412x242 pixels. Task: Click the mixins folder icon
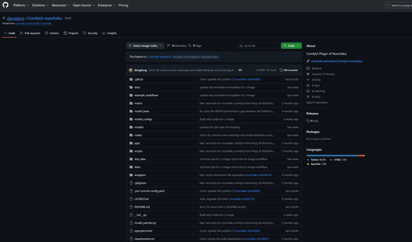coord(131,103)
